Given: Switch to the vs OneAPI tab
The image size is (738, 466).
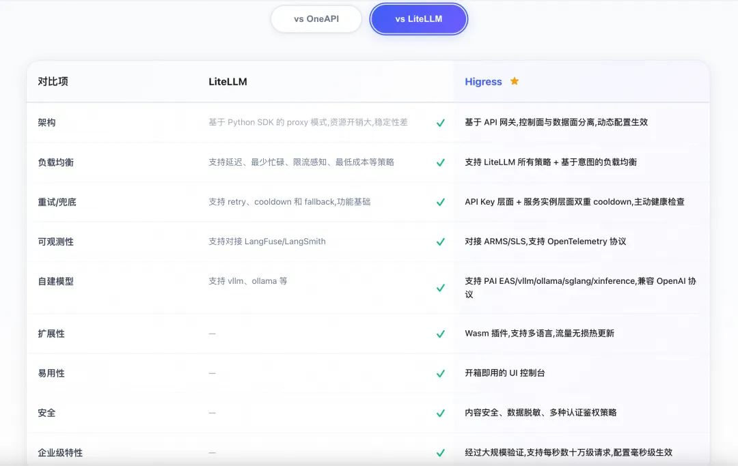Looking at the screenshot, I should 316,19.
